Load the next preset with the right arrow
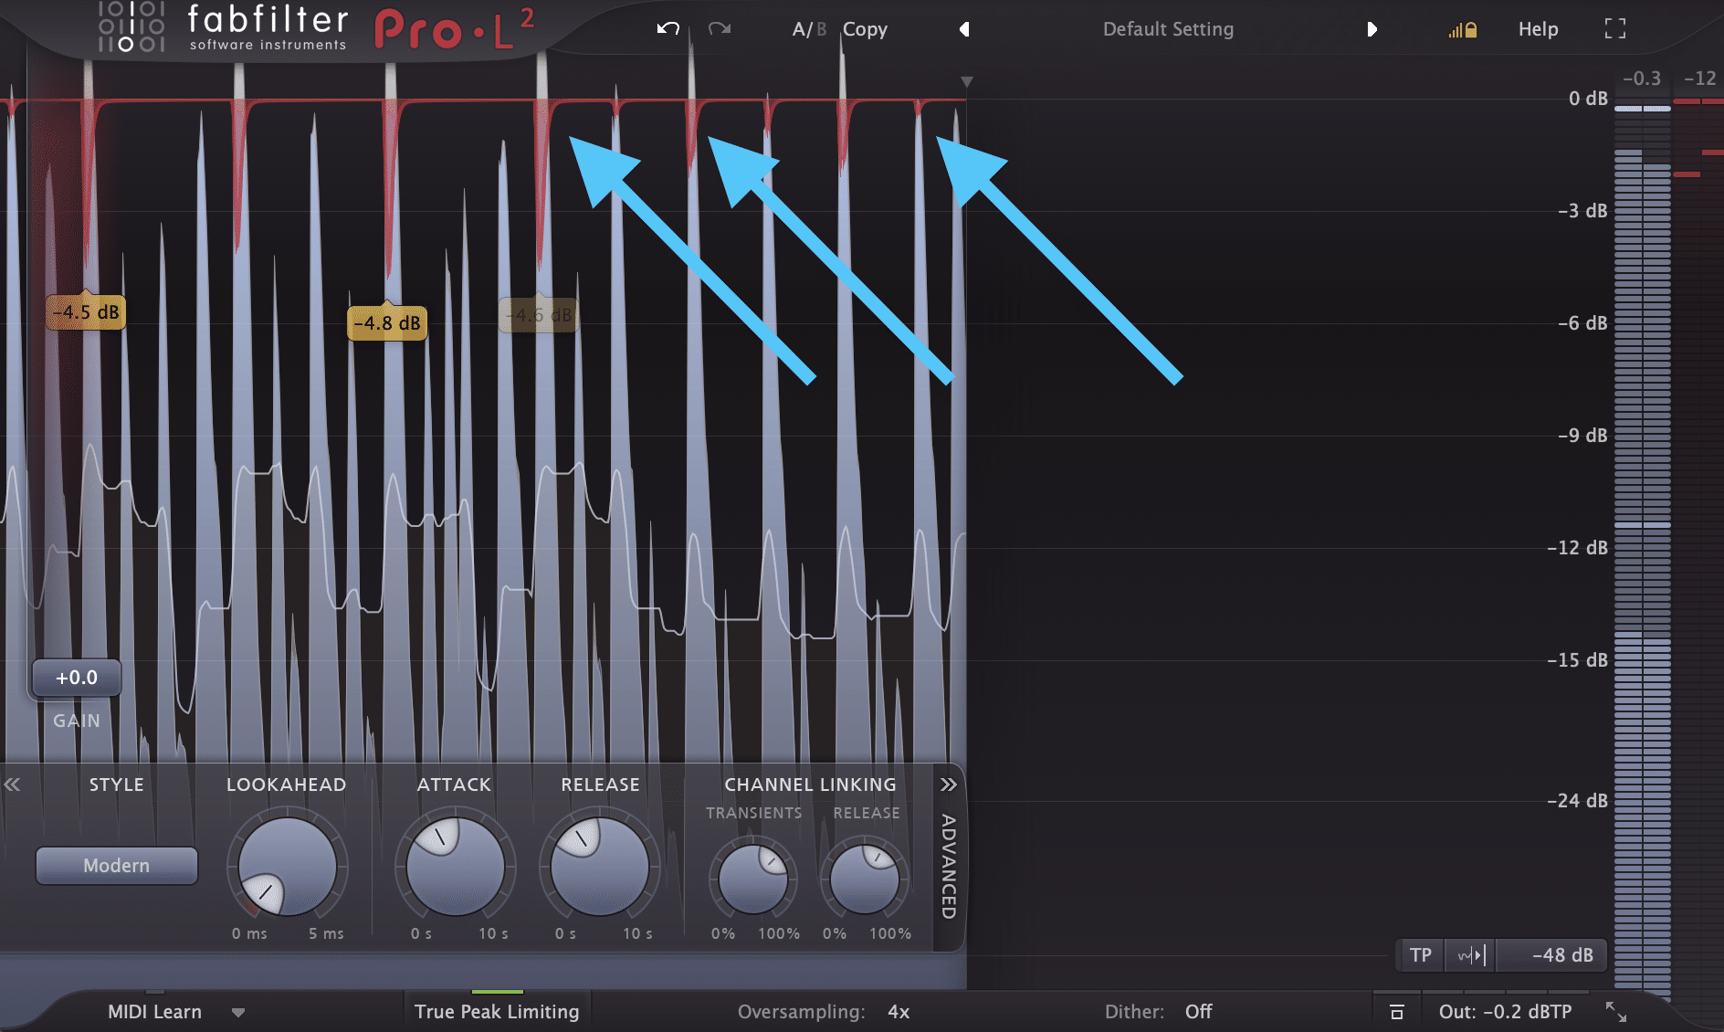Screen dimensions: 1724x1032 coord(1372,28)
